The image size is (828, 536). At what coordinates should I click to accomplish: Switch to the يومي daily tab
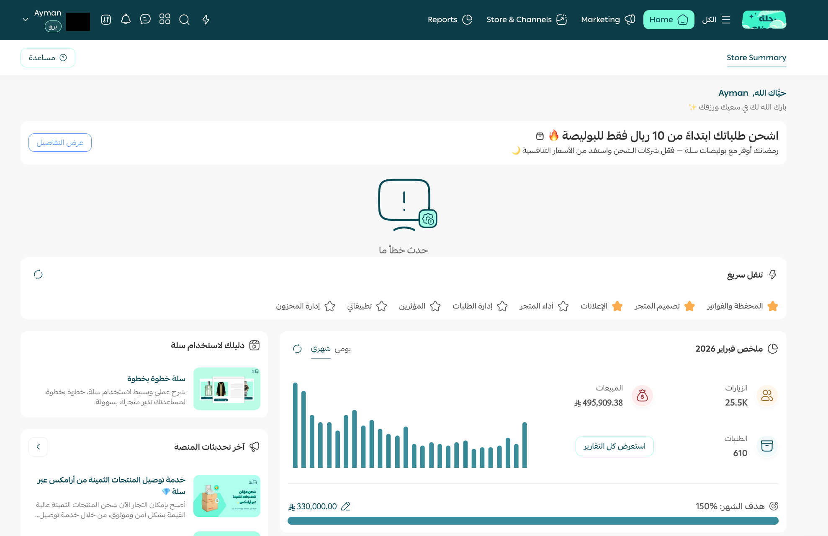(343, 349)
